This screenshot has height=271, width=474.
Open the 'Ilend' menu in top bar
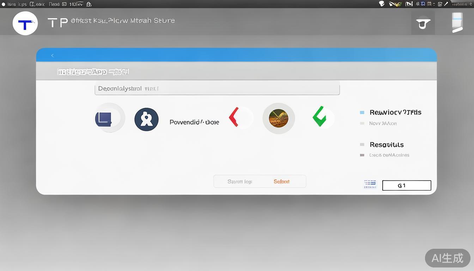(54, 4)
